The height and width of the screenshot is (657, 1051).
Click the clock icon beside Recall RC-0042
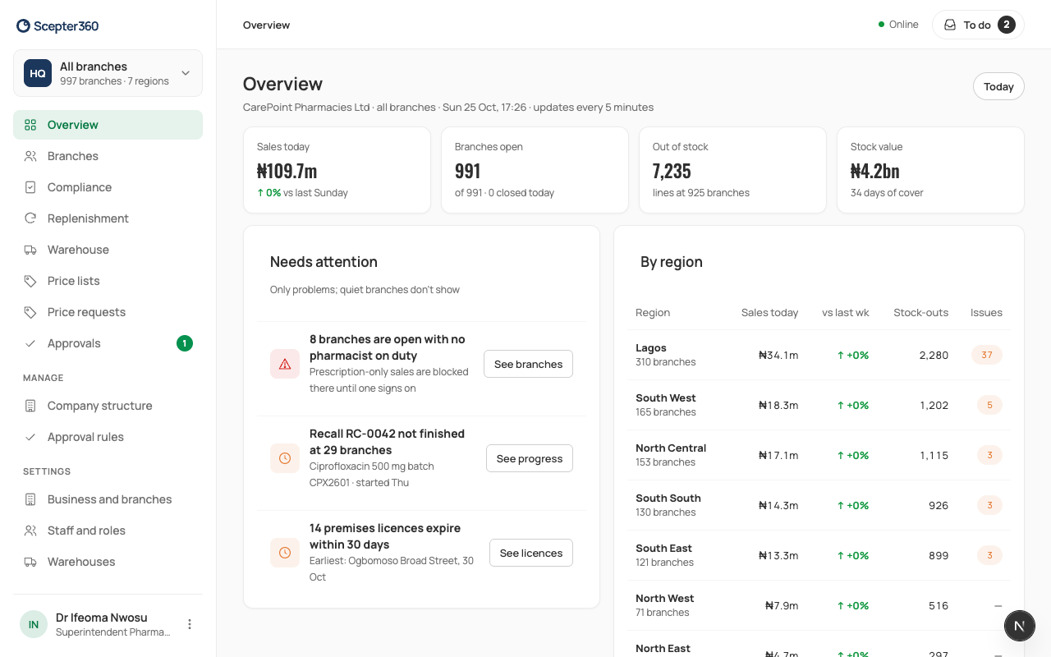tap(285, 458)
